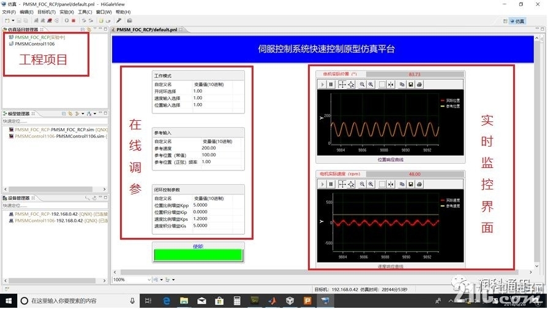
Task: Save the speed chart data
Action: tap(411, 184)
